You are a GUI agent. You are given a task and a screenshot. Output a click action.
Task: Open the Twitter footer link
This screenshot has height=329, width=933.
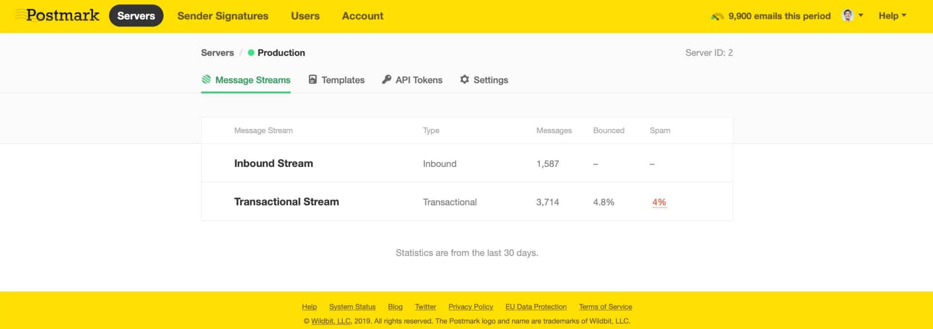[425, 307]
